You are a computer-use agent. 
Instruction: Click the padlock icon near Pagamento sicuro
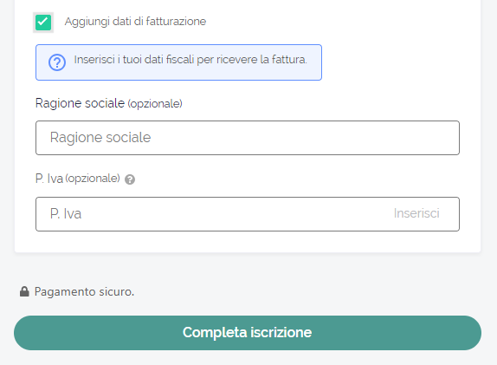[x=24, y=291]
